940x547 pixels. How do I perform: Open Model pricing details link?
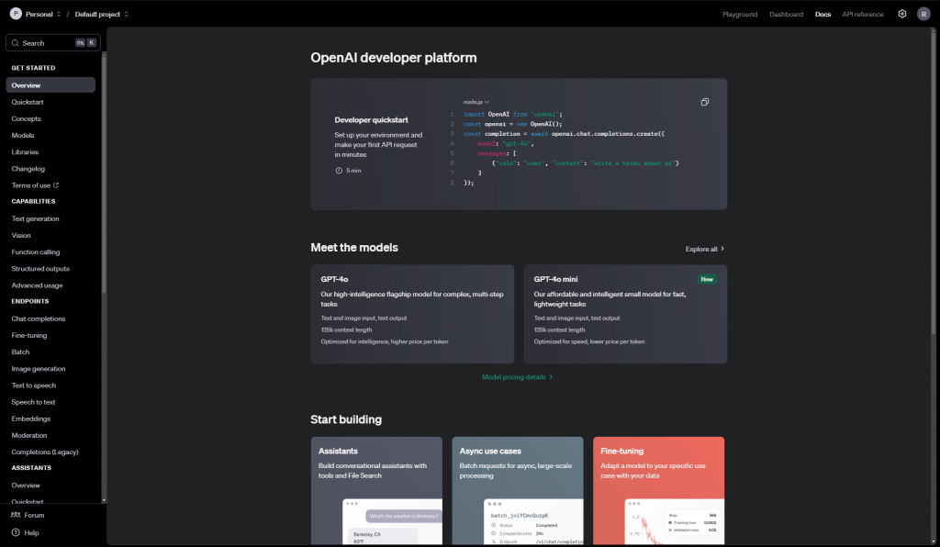pyautogui.click(x=517, y=377)
